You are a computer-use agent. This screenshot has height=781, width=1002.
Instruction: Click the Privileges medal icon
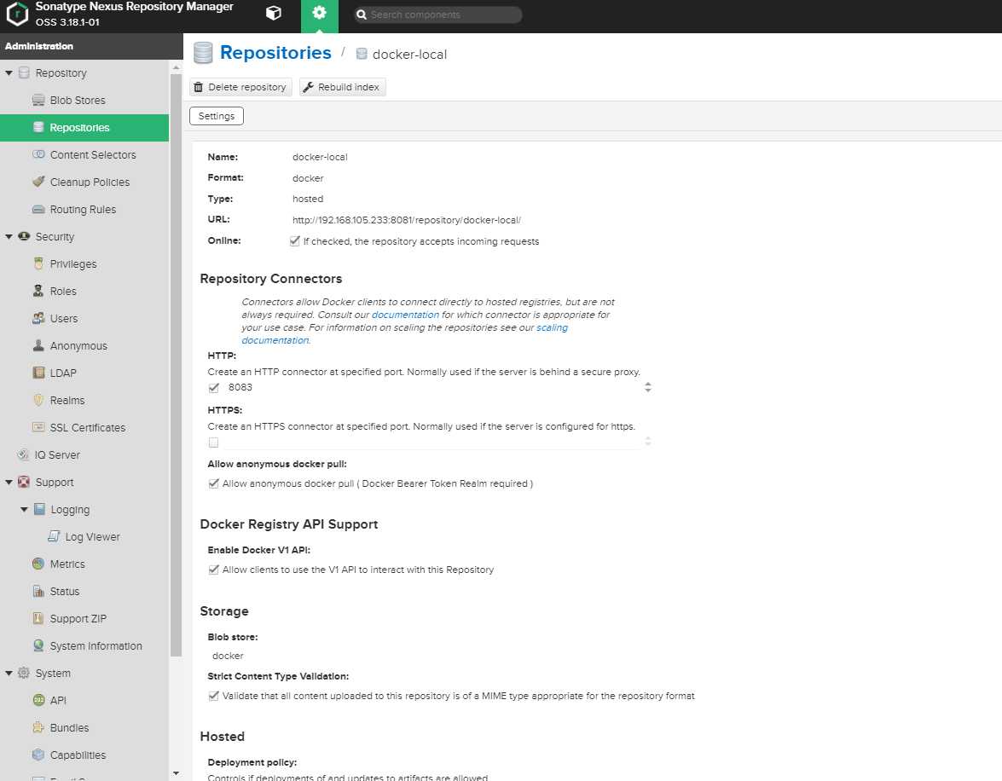(38, 264)
